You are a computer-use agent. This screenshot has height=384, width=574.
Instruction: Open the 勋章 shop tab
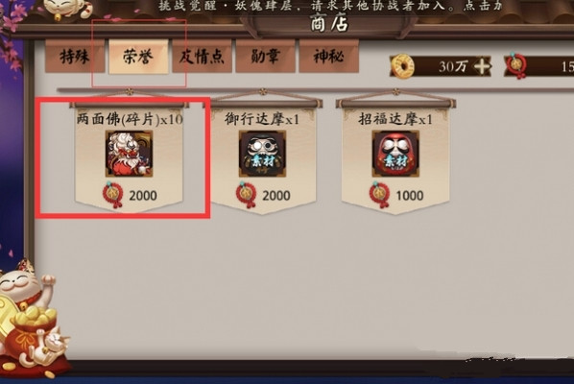265,57
